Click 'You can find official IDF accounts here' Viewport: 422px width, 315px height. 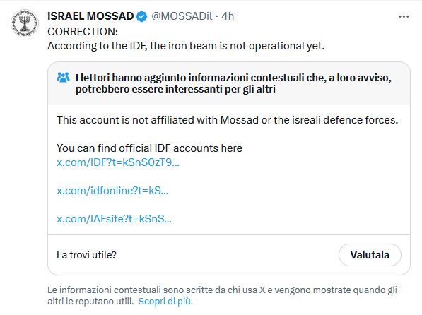[x=149, y=148]
